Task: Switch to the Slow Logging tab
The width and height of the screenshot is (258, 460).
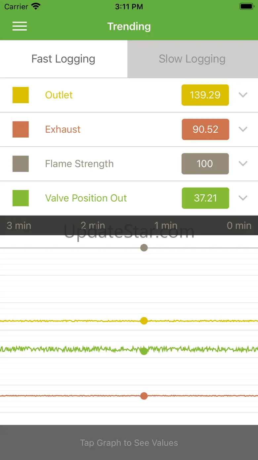Action: click(x=192, y=59)
